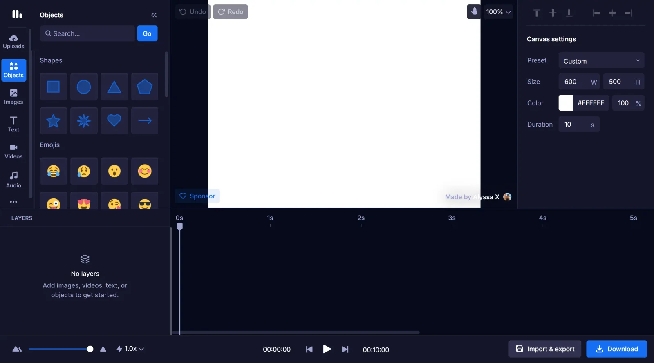
Task: Add the five-point star shape
Action: click(54, 121)
